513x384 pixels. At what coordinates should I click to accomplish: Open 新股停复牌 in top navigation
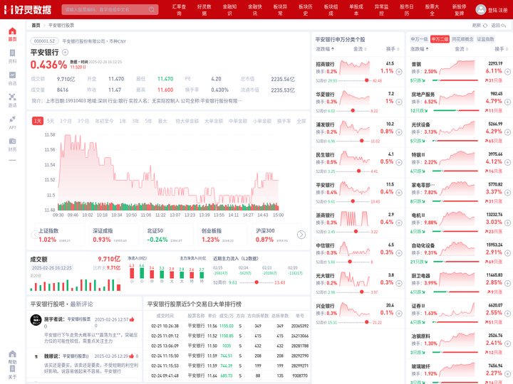[x=459, y=10]
